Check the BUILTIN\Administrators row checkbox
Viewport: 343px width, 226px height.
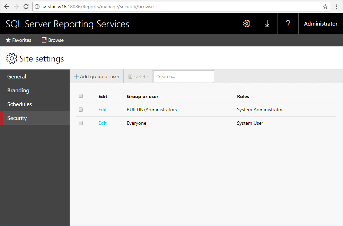tap(81, 110)
